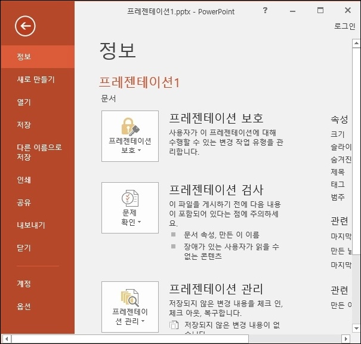Click the 로그인 link

point(345,26)
